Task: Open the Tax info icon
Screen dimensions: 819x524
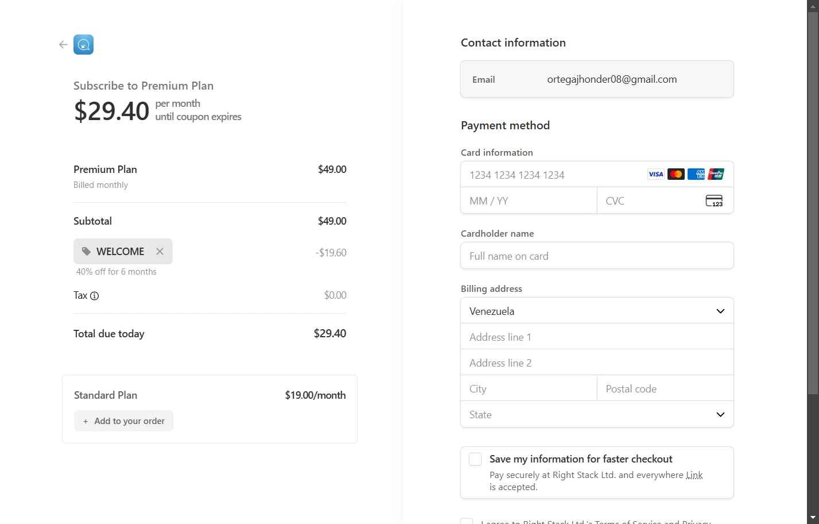Action: click(95, 296)
